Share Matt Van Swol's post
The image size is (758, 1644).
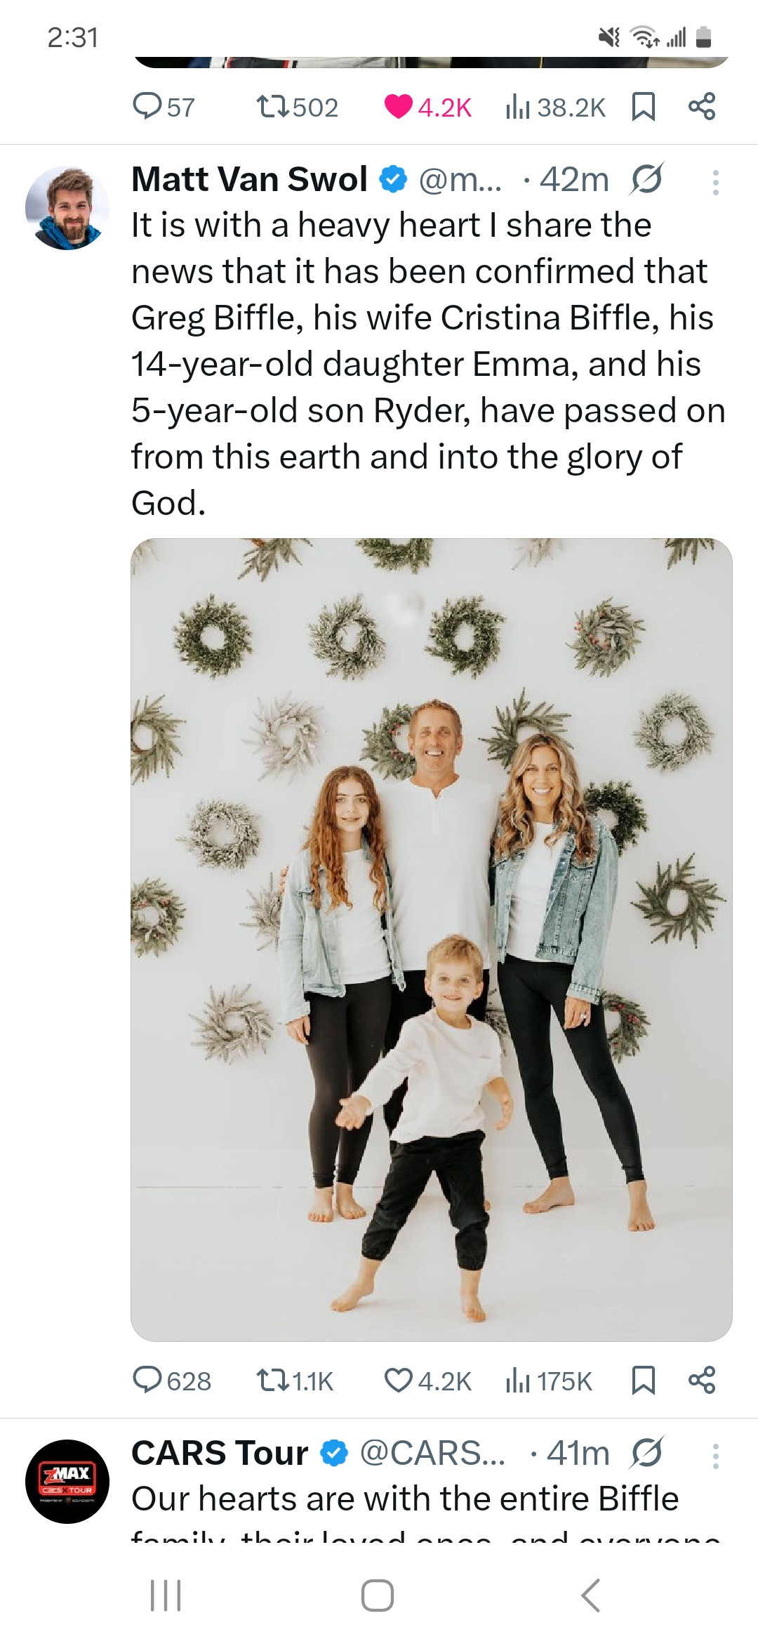[x=702, y=1381]
